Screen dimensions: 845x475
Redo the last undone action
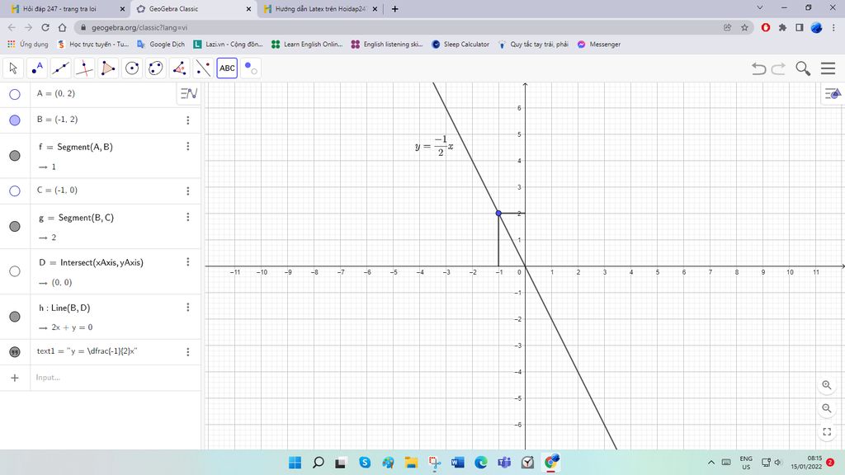point(779,68)
